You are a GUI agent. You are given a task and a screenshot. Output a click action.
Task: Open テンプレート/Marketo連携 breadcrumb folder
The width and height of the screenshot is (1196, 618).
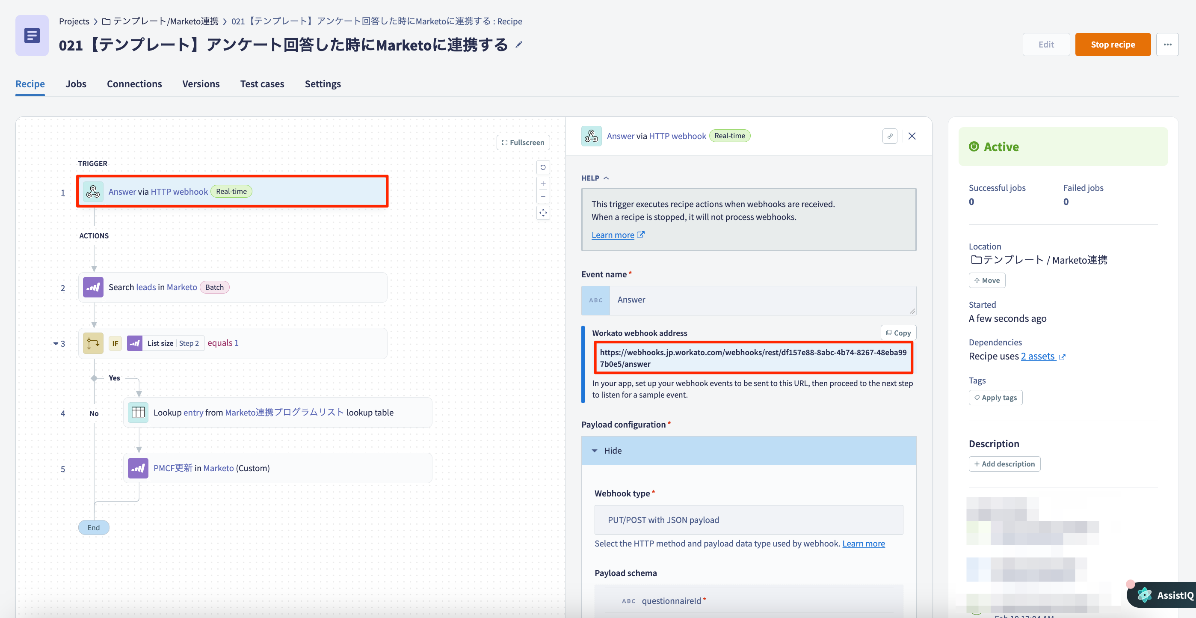tap(165, 21)
